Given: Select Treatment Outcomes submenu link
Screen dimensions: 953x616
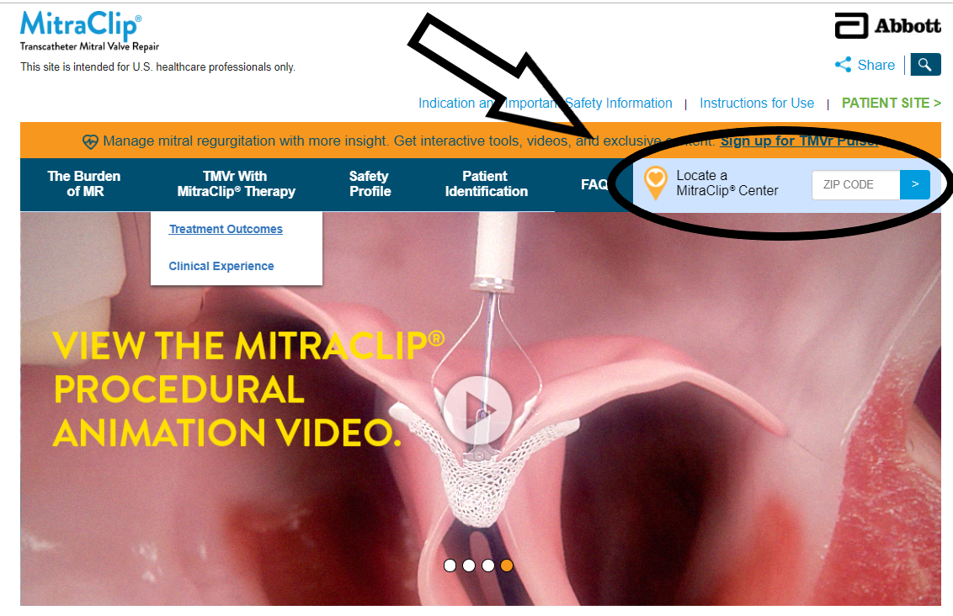Looking at the screenshot, I should click(226, 229).
